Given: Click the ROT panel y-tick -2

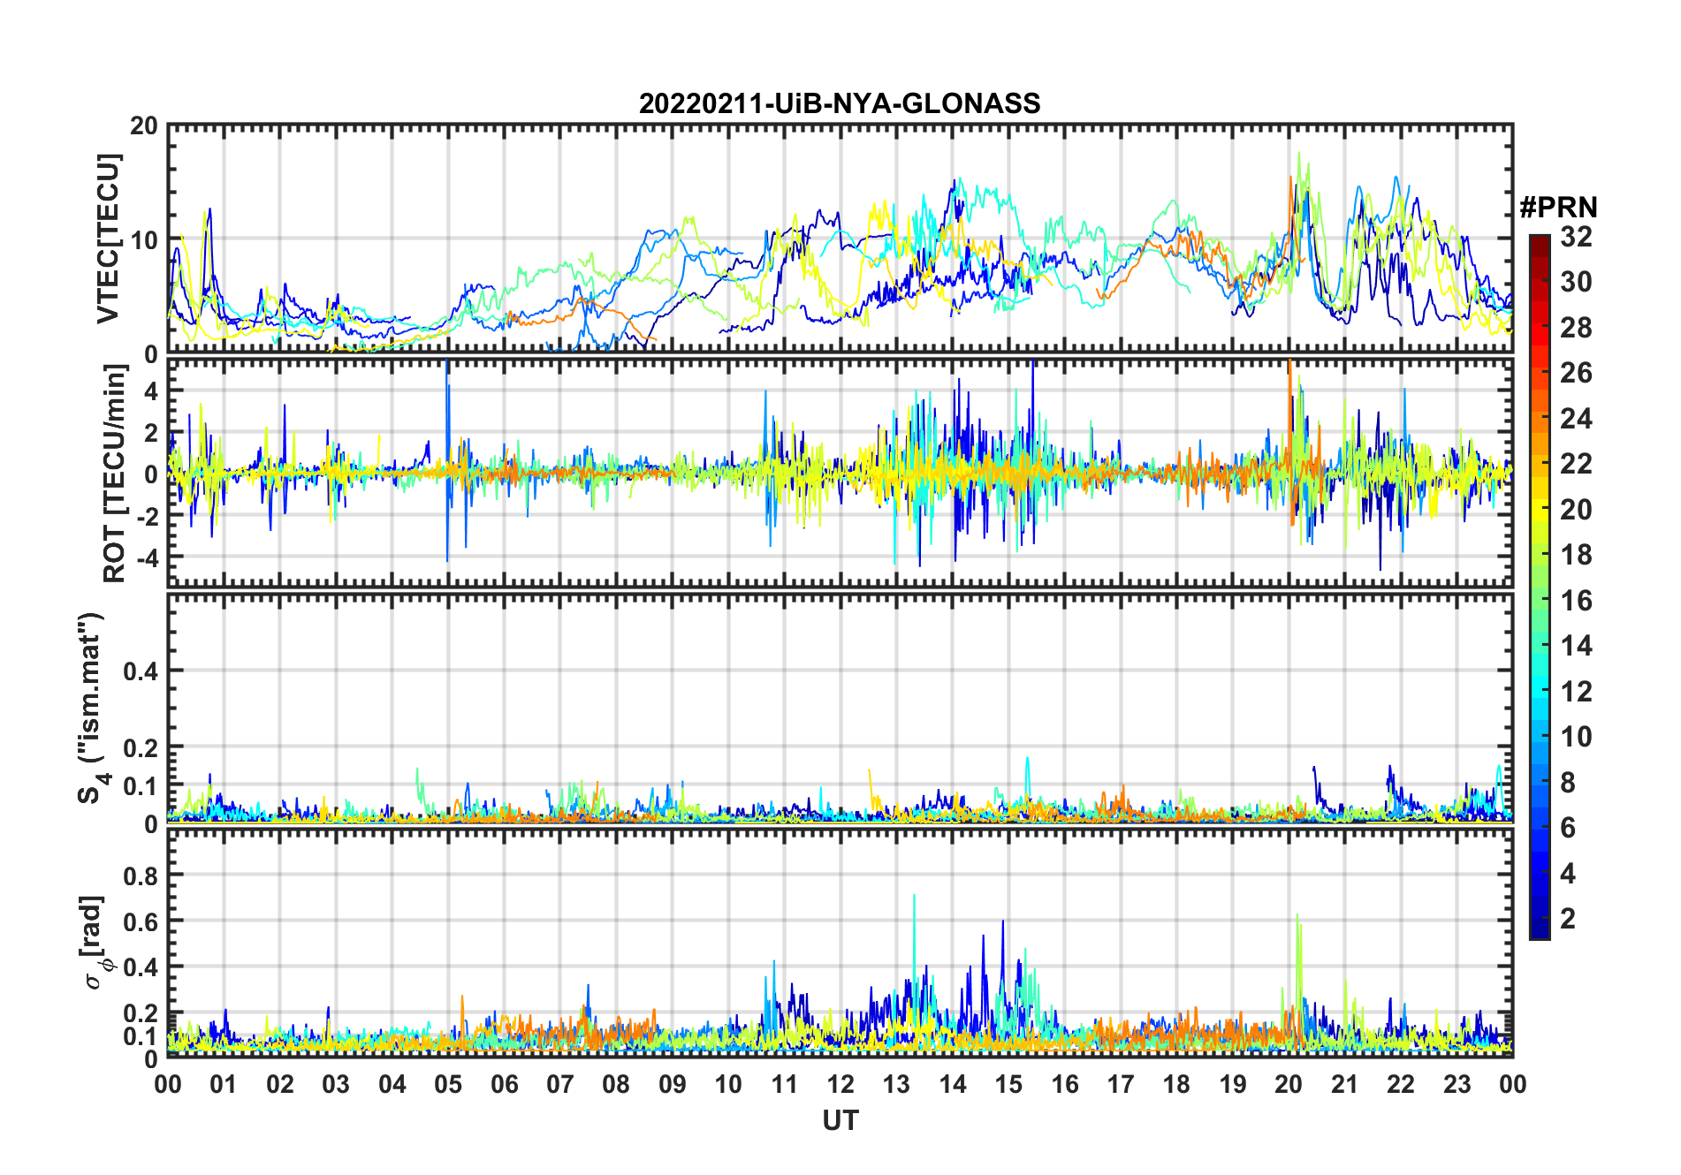Looking at the screenshot, I should coord(148,517).
